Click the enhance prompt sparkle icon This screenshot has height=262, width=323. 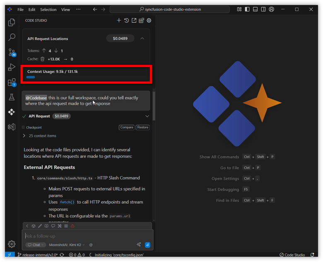point(139,245)
